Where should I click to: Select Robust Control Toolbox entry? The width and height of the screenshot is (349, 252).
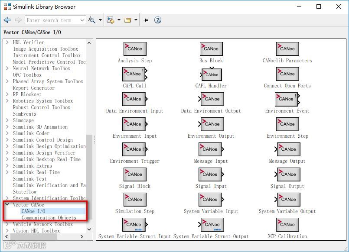point(41,107)
